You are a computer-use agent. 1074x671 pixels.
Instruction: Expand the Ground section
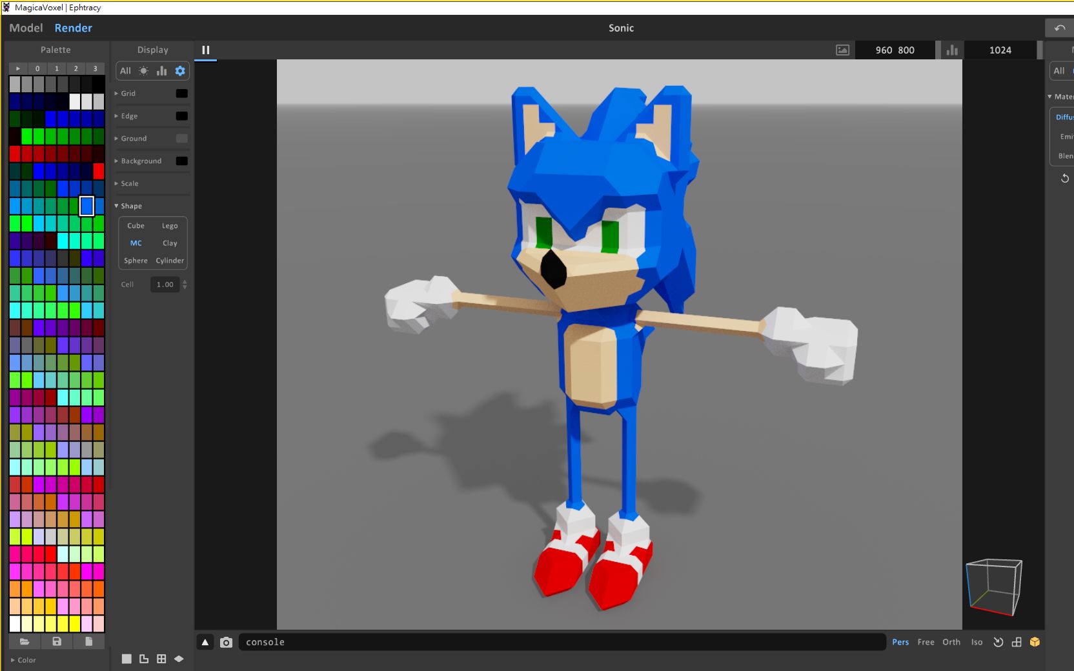[130, 139]
